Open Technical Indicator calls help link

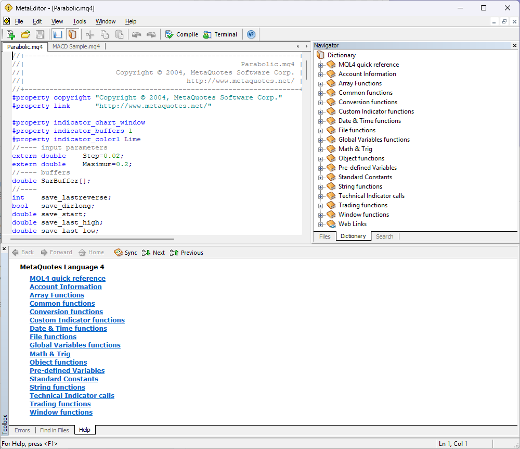tap(72, 395)
